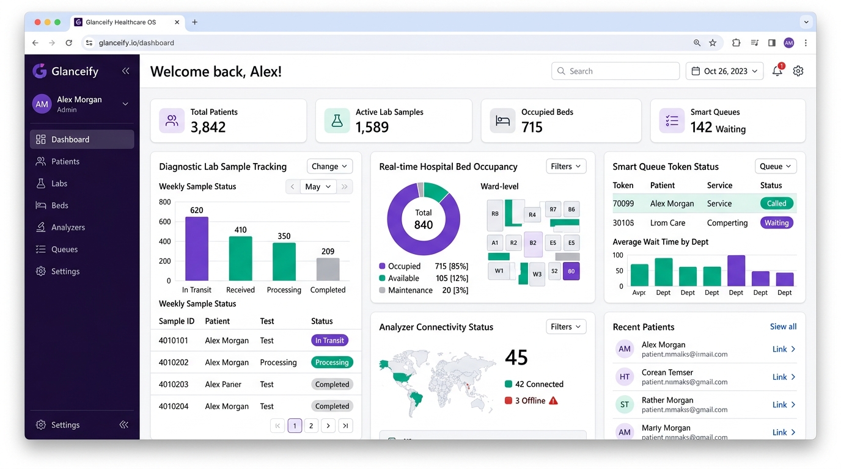
Task: Select Queues in the sidebar
Action: pyautogui.click(x=82, y=249)
